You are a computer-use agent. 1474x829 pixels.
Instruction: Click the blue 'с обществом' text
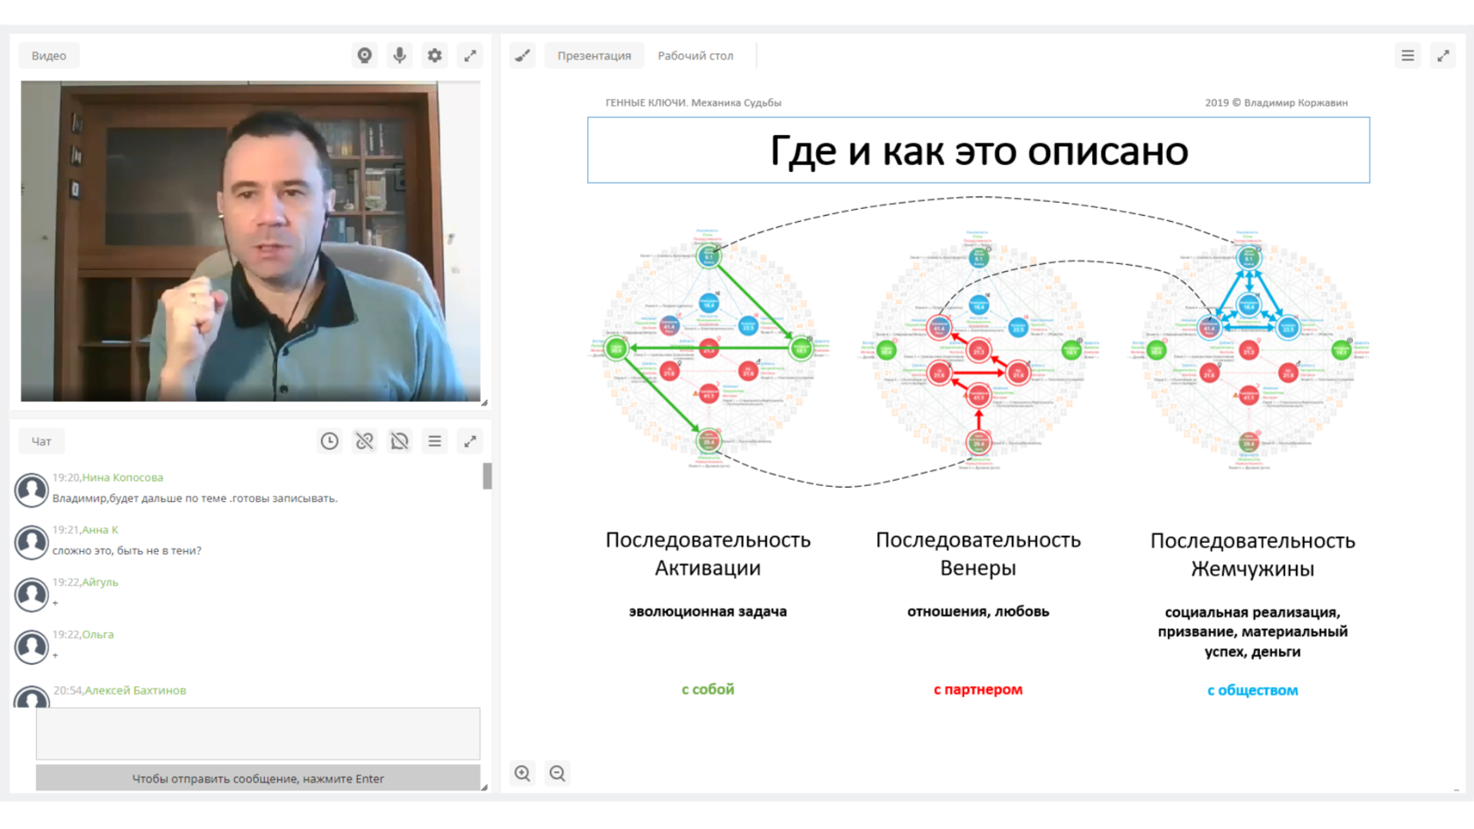click(1253, 690)
